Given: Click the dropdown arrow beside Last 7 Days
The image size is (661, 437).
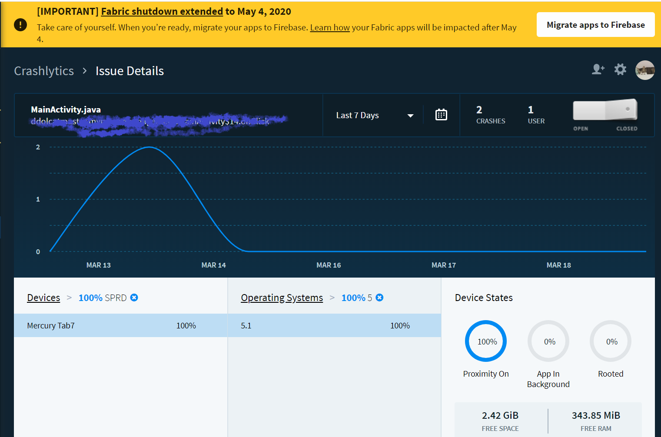Looking at the screenshot, I should [410, 116].
